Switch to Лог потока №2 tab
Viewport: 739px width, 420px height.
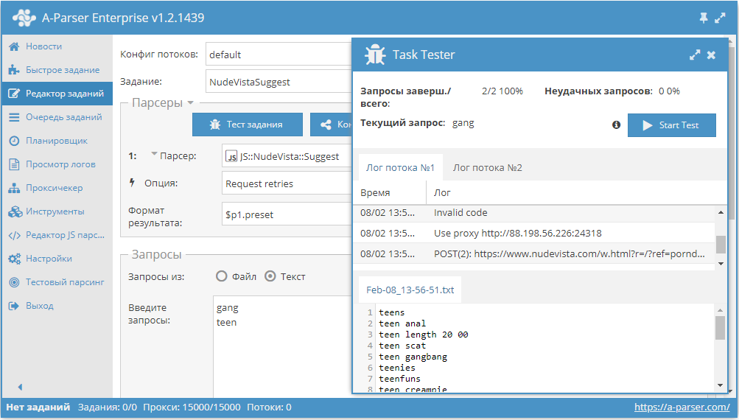[x=487, y=167]
